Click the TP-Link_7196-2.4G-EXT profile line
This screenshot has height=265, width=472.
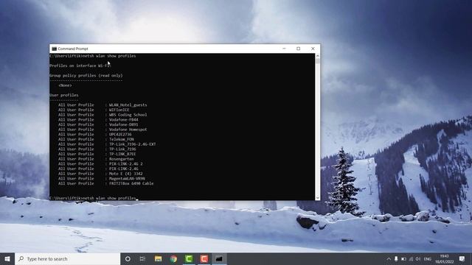(107, 144)
